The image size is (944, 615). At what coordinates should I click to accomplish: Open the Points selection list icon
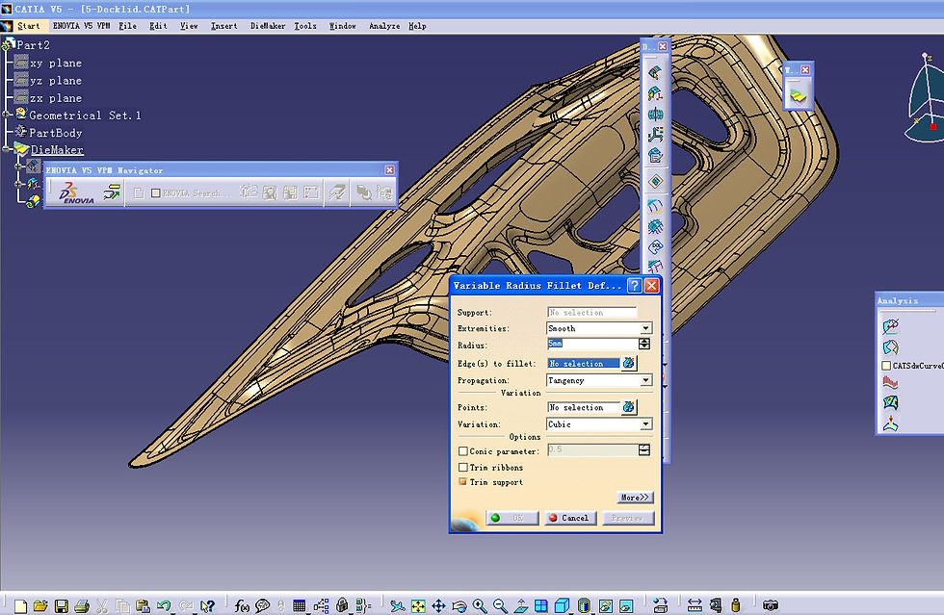point(628,407)
